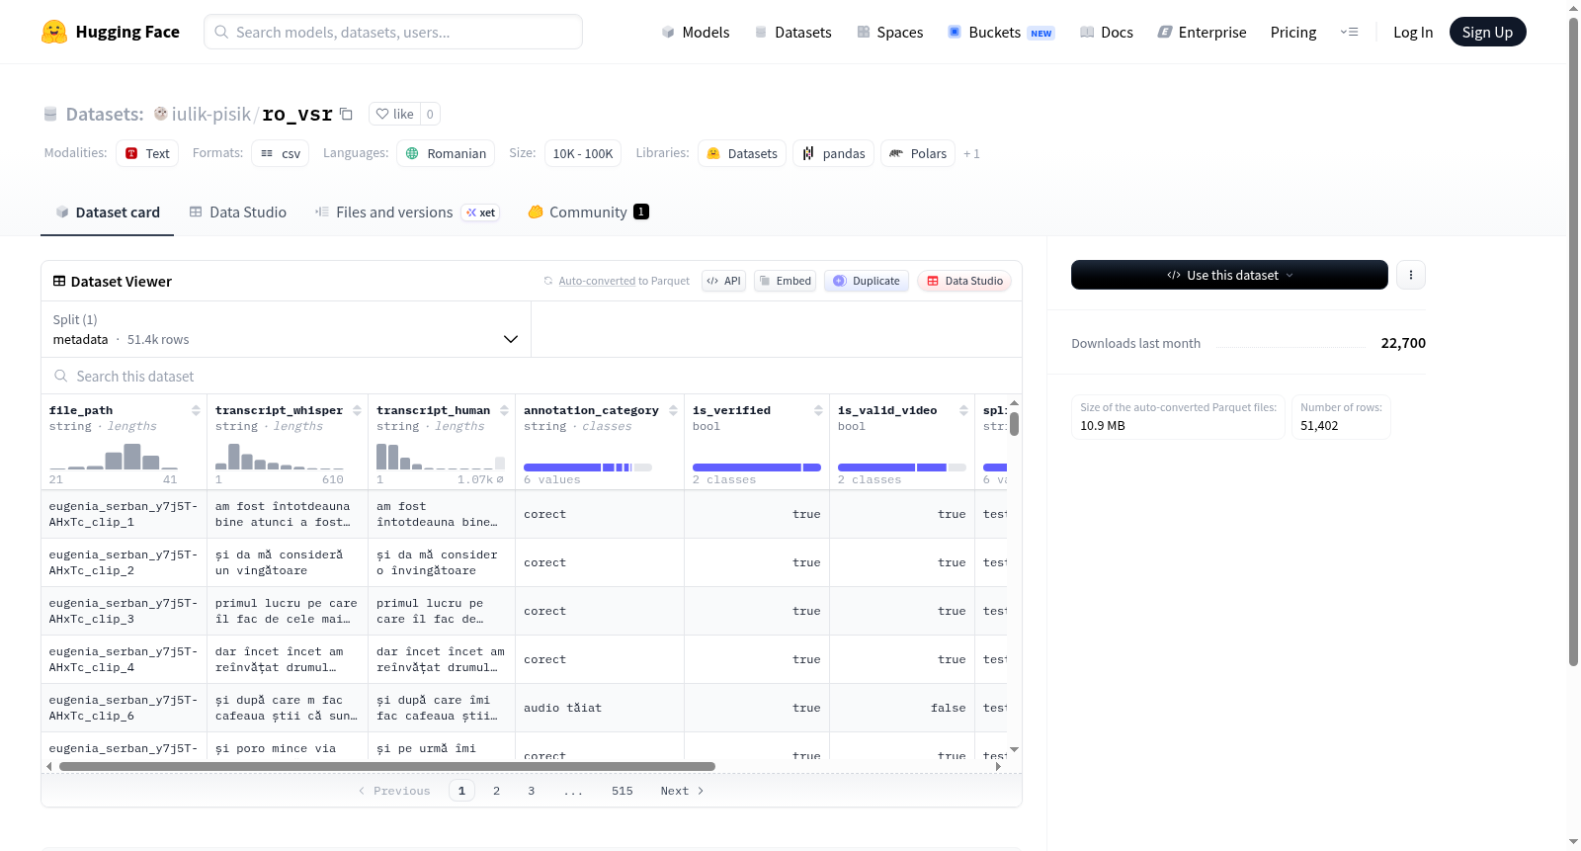Jump to page 515 of the table
The width and height of the screenshot is (1581, 851).
[x=623, y=791]
